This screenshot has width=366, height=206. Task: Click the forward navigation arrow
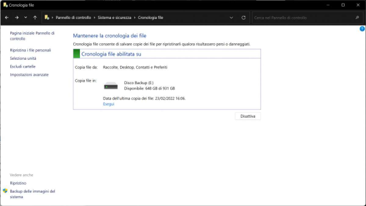[16, 18]
